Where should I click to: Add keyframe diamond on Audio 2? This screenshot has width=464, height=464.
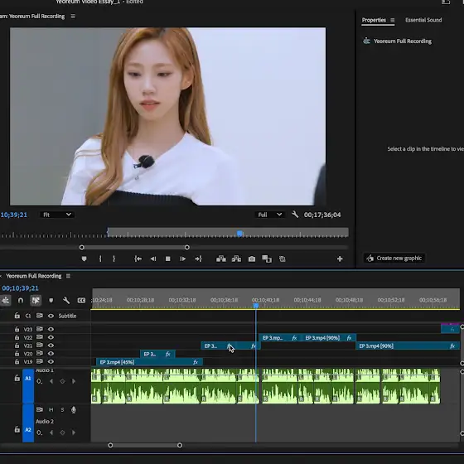(62, 433)
